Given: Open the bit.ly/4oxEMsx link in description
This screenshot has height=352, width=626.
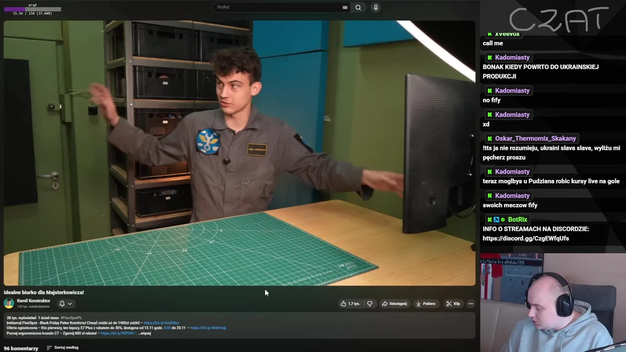Looking at the screenshot, I should pos(161,323).
